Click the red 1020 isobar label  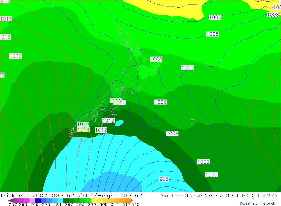tap(15, 56)
